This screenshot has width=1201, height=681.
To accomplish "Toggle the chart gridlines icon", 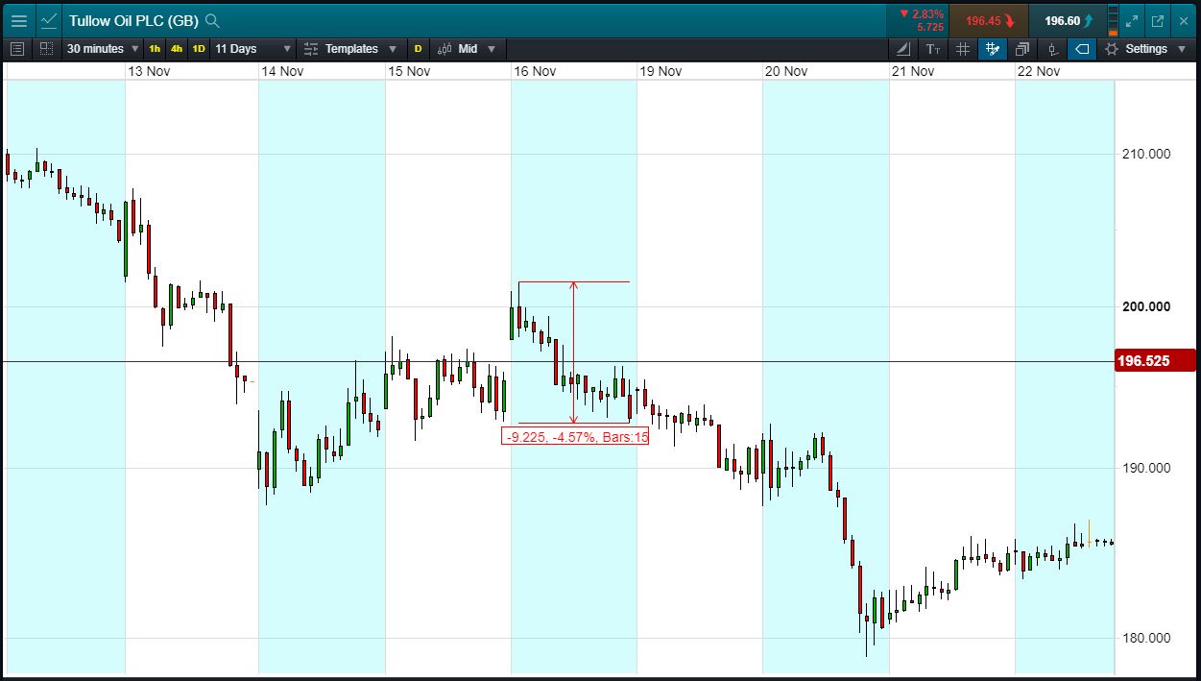I will pos(963,48).
